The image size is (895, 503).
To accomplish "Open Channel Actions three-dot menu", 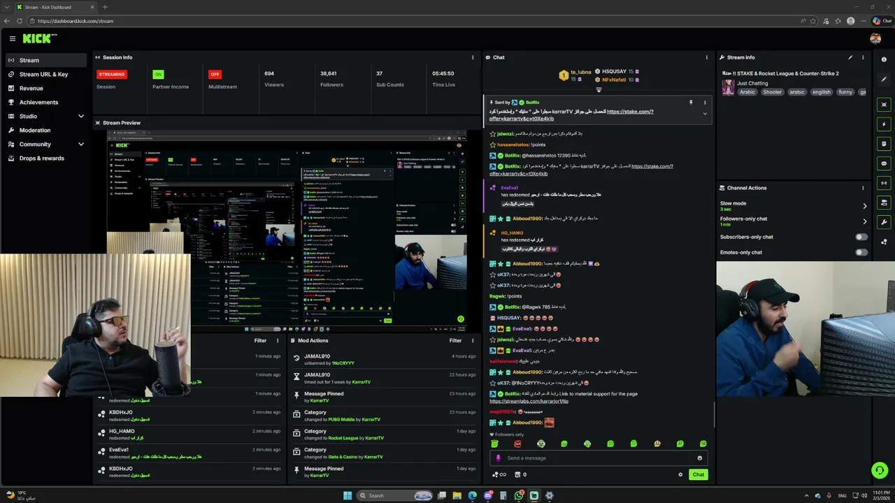I will click(x=863, y=188).
